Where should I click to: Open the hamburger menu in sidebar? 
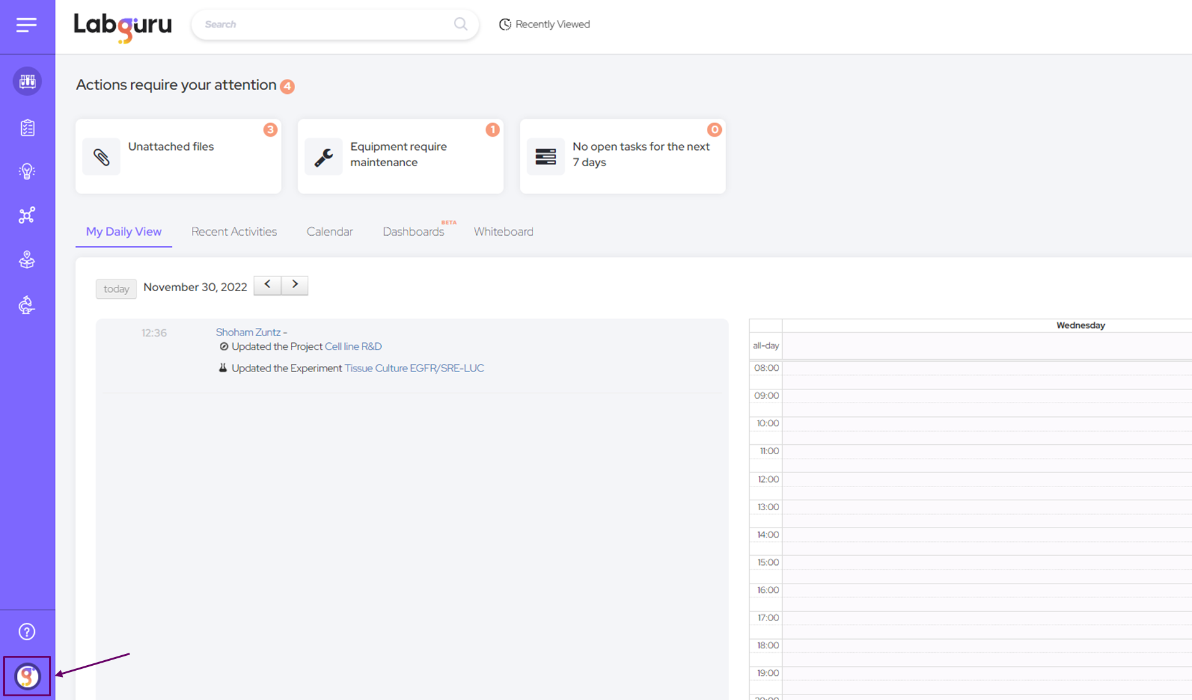coord(27,25)
